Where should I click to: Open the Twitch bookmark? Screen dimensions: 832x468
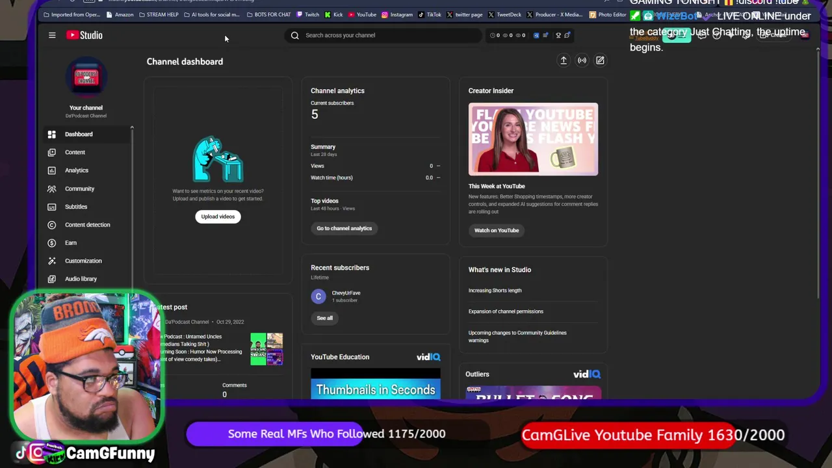pos(308,14)
